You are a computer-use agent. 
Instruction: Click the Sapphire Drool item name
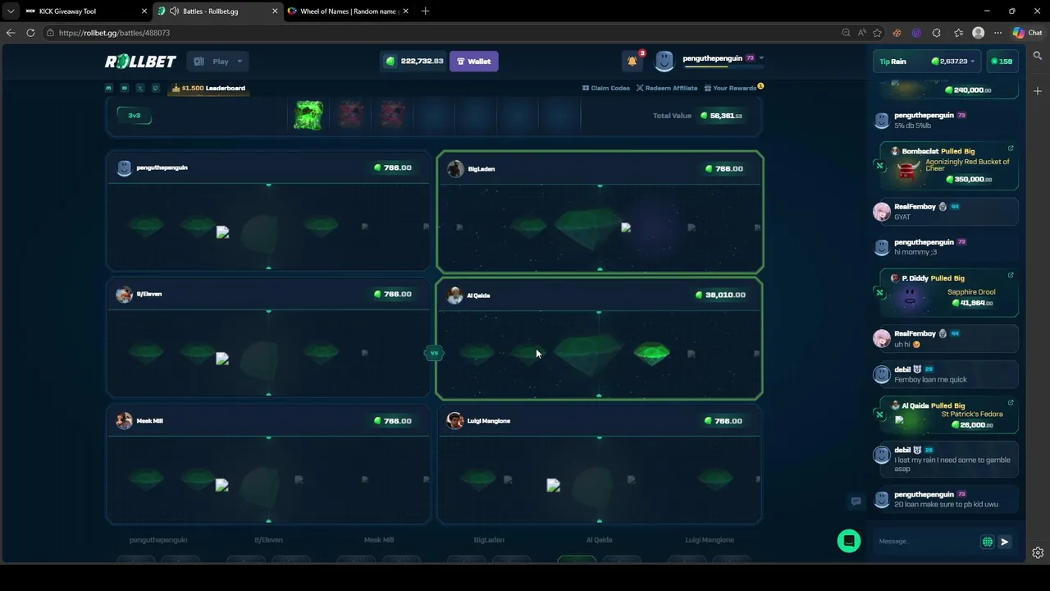point(971,292)
